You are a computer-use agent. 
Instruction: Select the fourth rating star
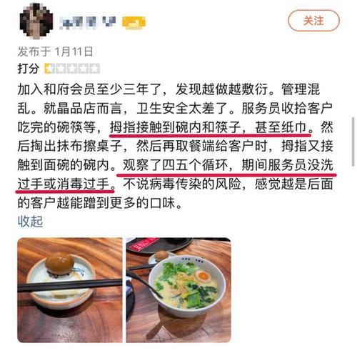(x=83, y=69)
